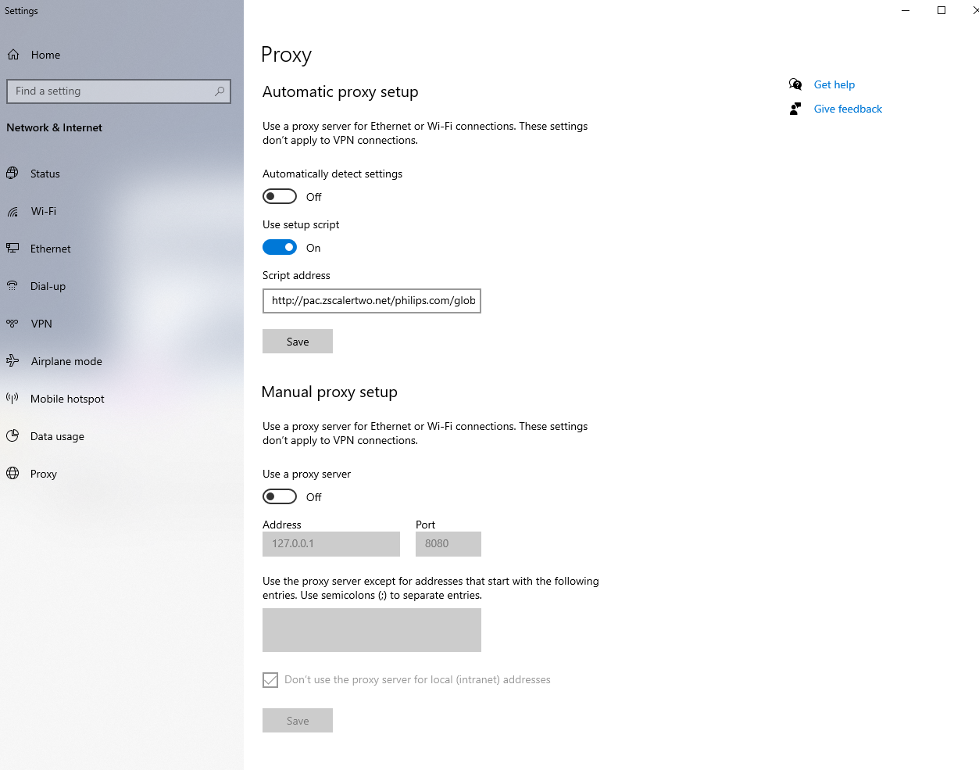Click the Airplane mode plane icon
Screen dimensions: 979x770
13,361
